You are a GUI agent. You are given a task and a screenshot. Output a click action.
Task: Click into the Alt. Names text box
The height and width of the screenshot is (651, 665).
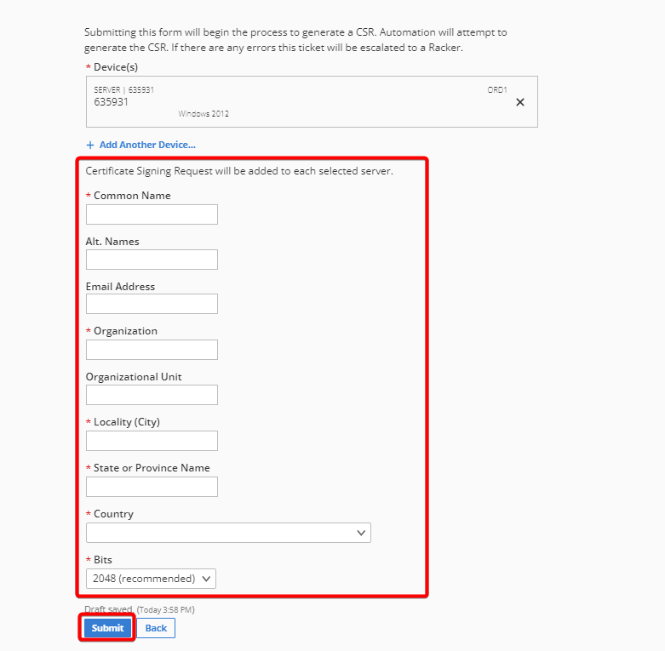152,260
